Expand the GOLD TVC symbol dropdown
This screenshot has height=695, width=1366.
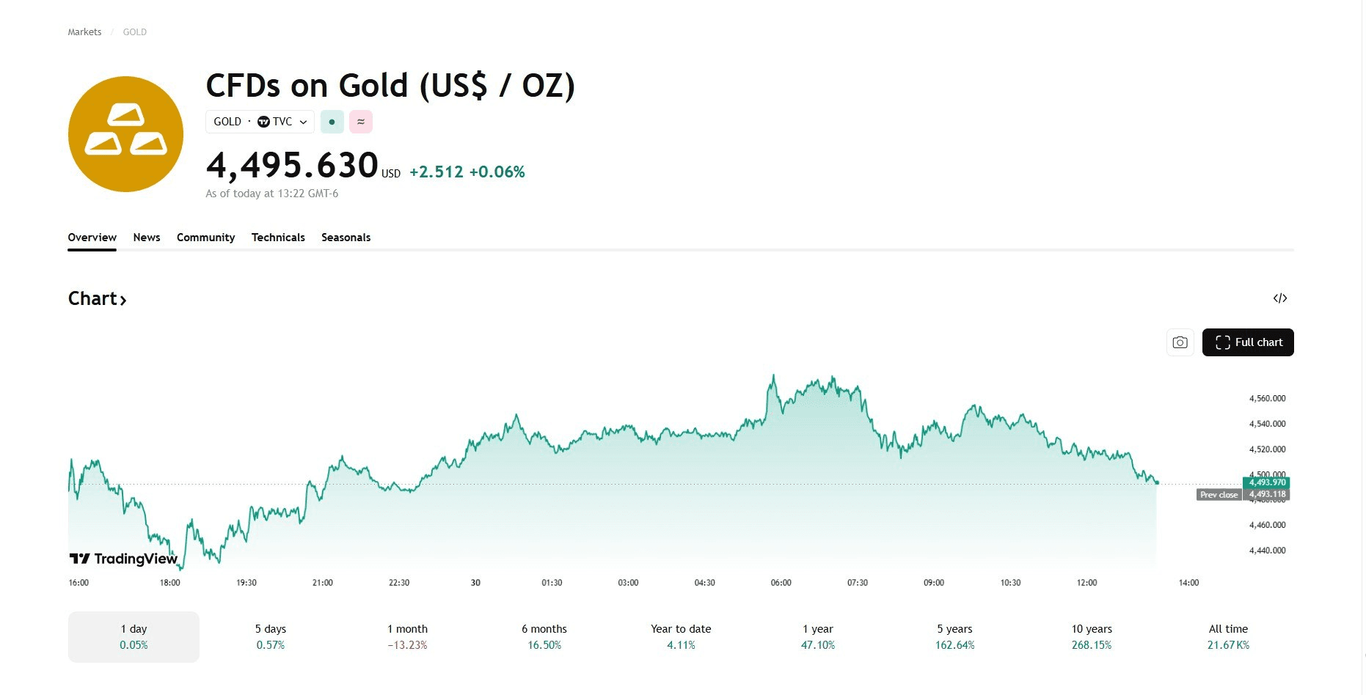point(260,122)
